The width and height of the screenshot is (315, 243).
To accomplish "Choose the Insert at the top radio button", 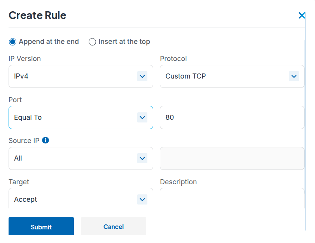I will (x=93, y=42).
